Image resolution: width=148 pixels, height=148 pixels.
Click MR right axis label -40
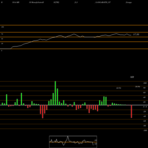(x=144, y=116)
